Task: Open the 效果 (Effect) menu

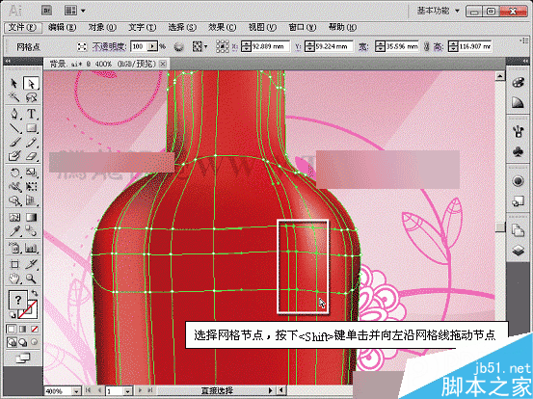Action: (x=222, y=27)
